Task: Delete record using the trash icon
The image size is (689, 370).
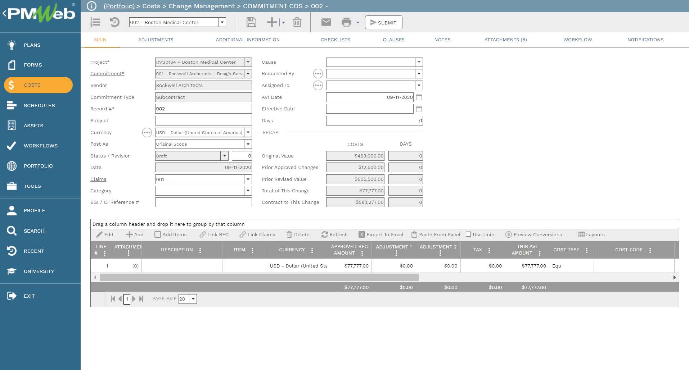Action: point(297,22)
